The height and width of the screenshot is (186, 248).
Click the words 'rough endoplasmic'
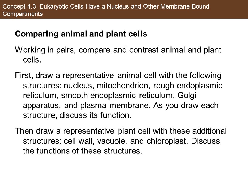click(188, 86)
